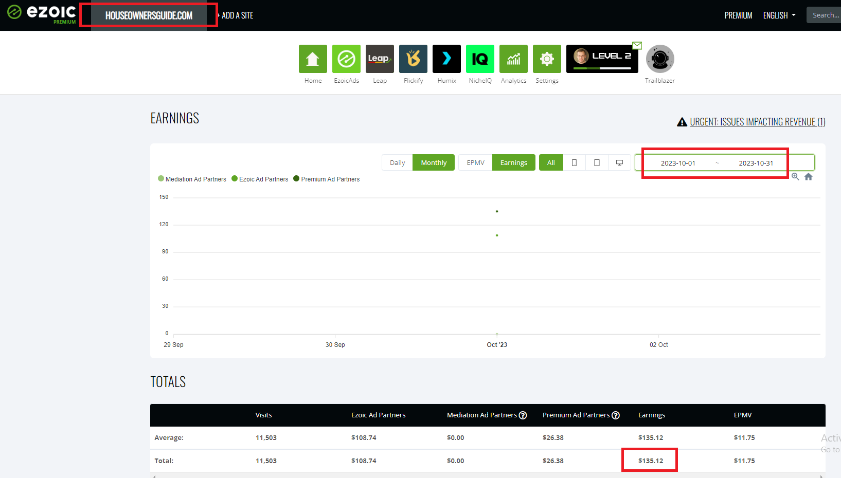
Task: Click the Total visits value 11,503
Action: coord(266,461)
